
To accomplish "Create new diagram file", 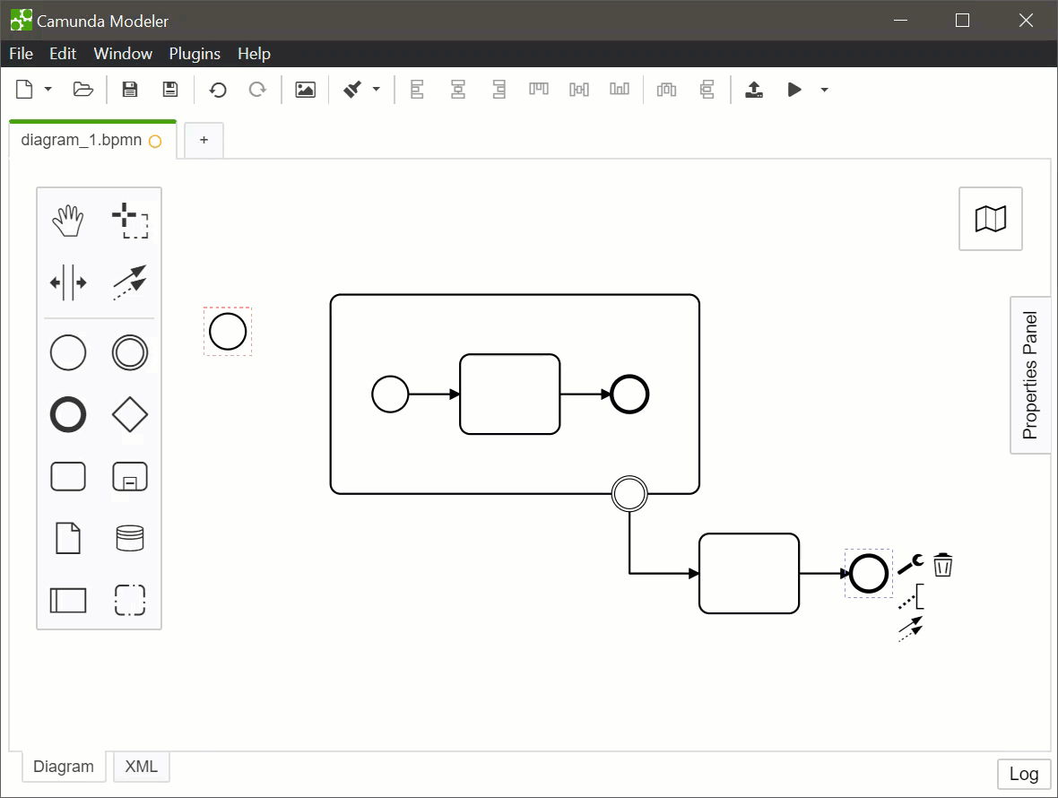I will pyautogui.click(x=24, y=89).
